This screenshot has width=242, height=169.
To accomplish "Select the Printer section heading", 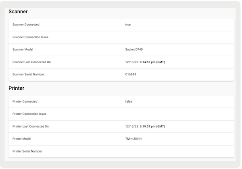I will click(17, 88).
